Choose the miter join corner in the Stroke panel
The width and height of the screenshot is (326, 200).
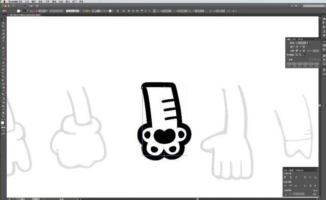[x=297, y=51]
